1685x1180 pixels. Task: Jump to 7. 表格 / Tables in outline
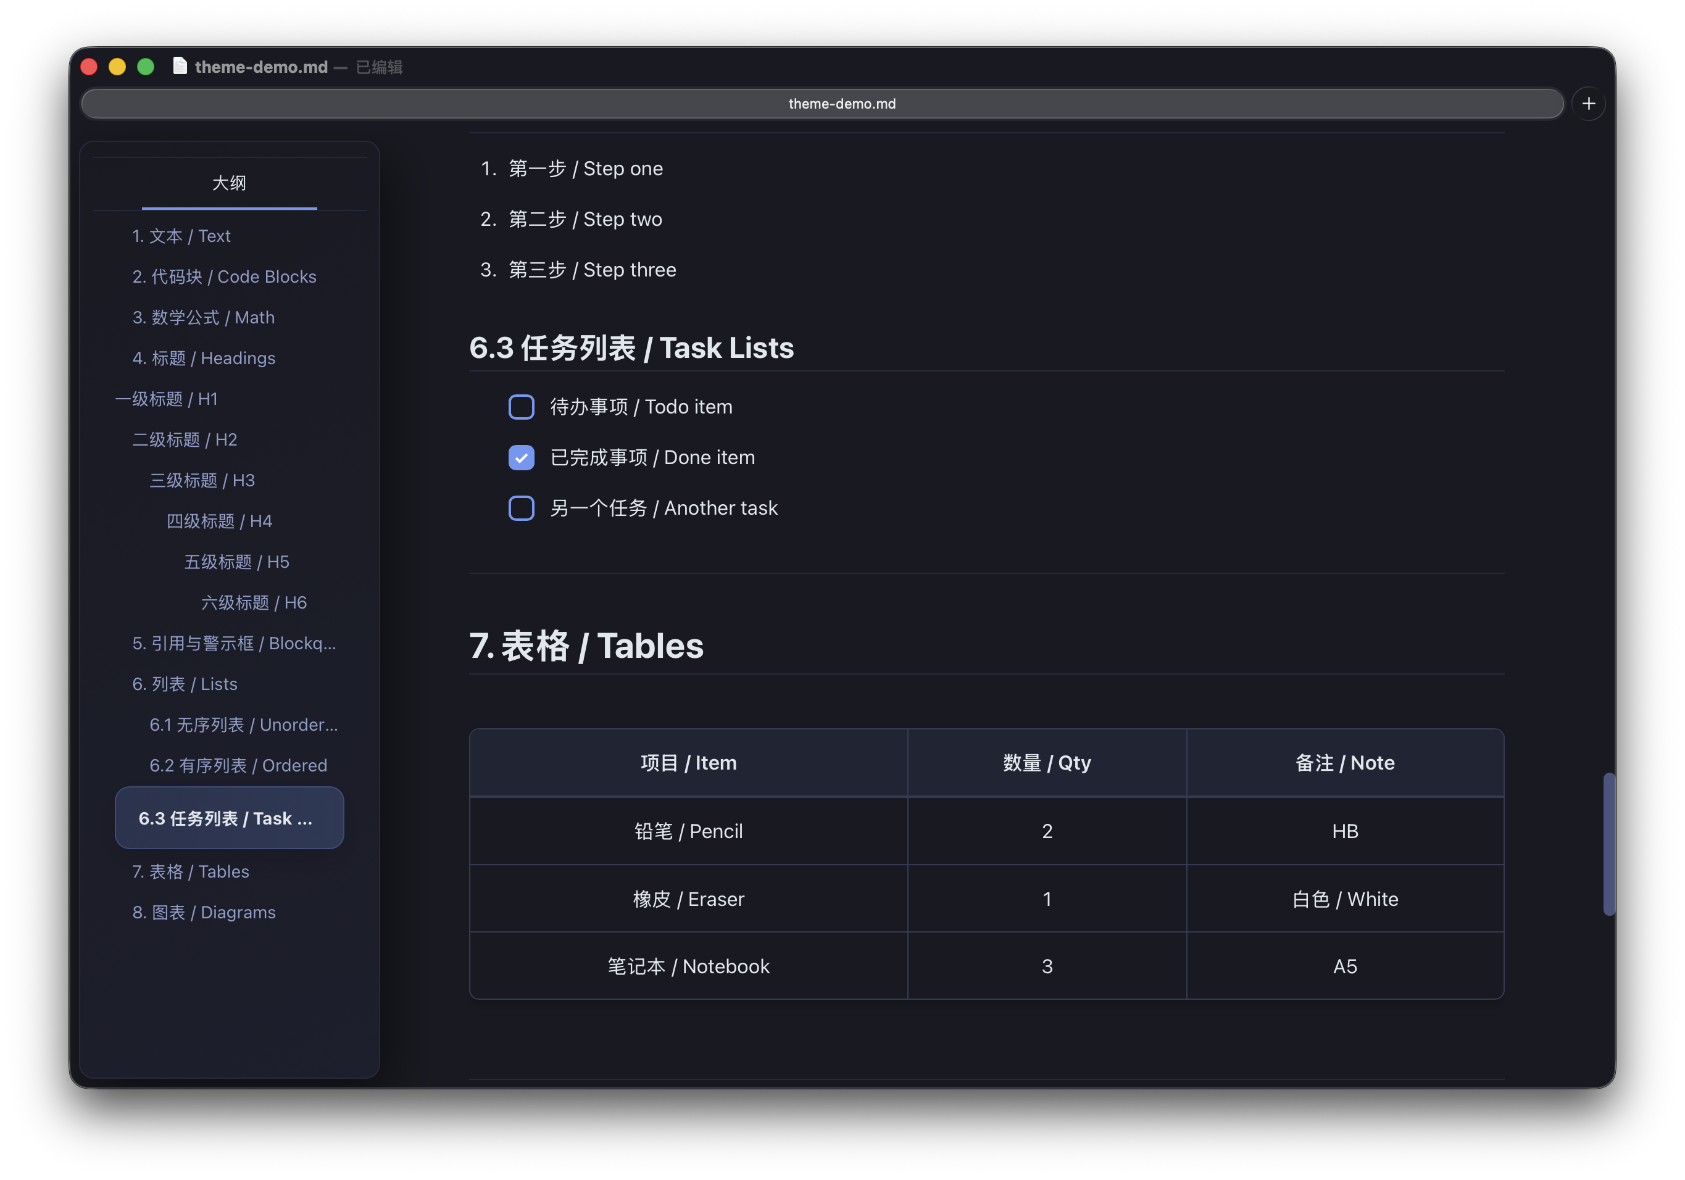pyautogui.click(x=190, y=871)
